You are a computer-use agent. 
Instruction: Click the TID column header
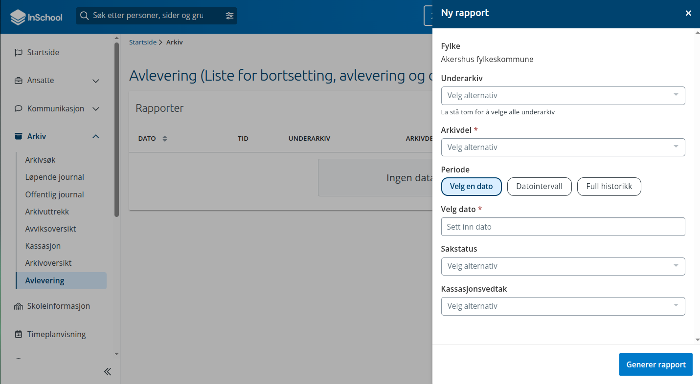(243, 139)
